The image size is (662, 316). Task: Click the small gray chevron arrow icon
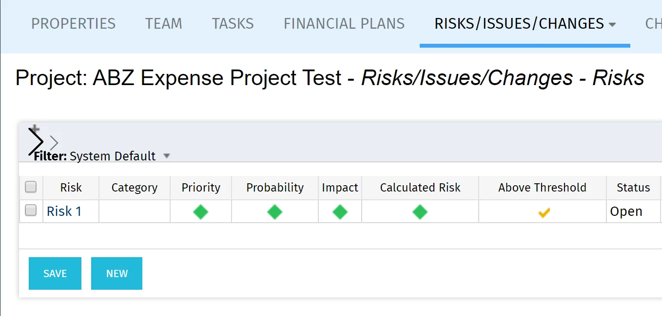pyautogui.click(x=54, y=143)
